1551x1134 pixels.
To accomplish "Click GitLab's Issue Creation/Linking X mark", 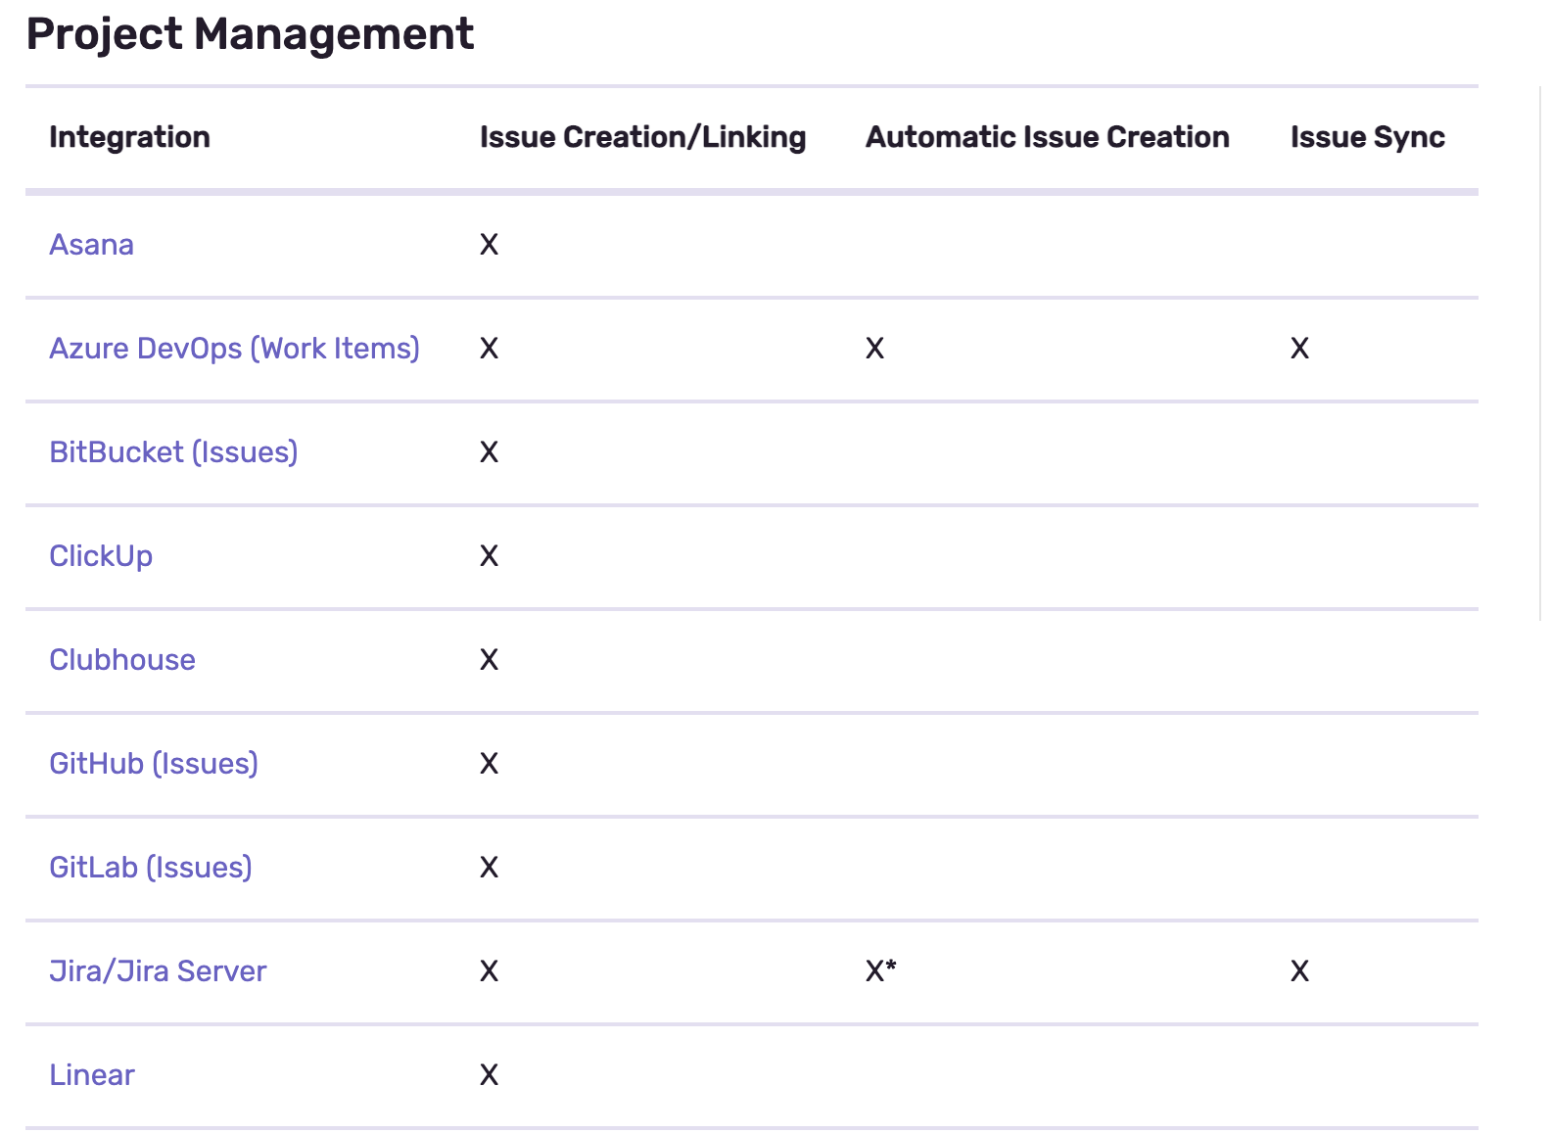I will pyautogui.click(x=490, y=868).
